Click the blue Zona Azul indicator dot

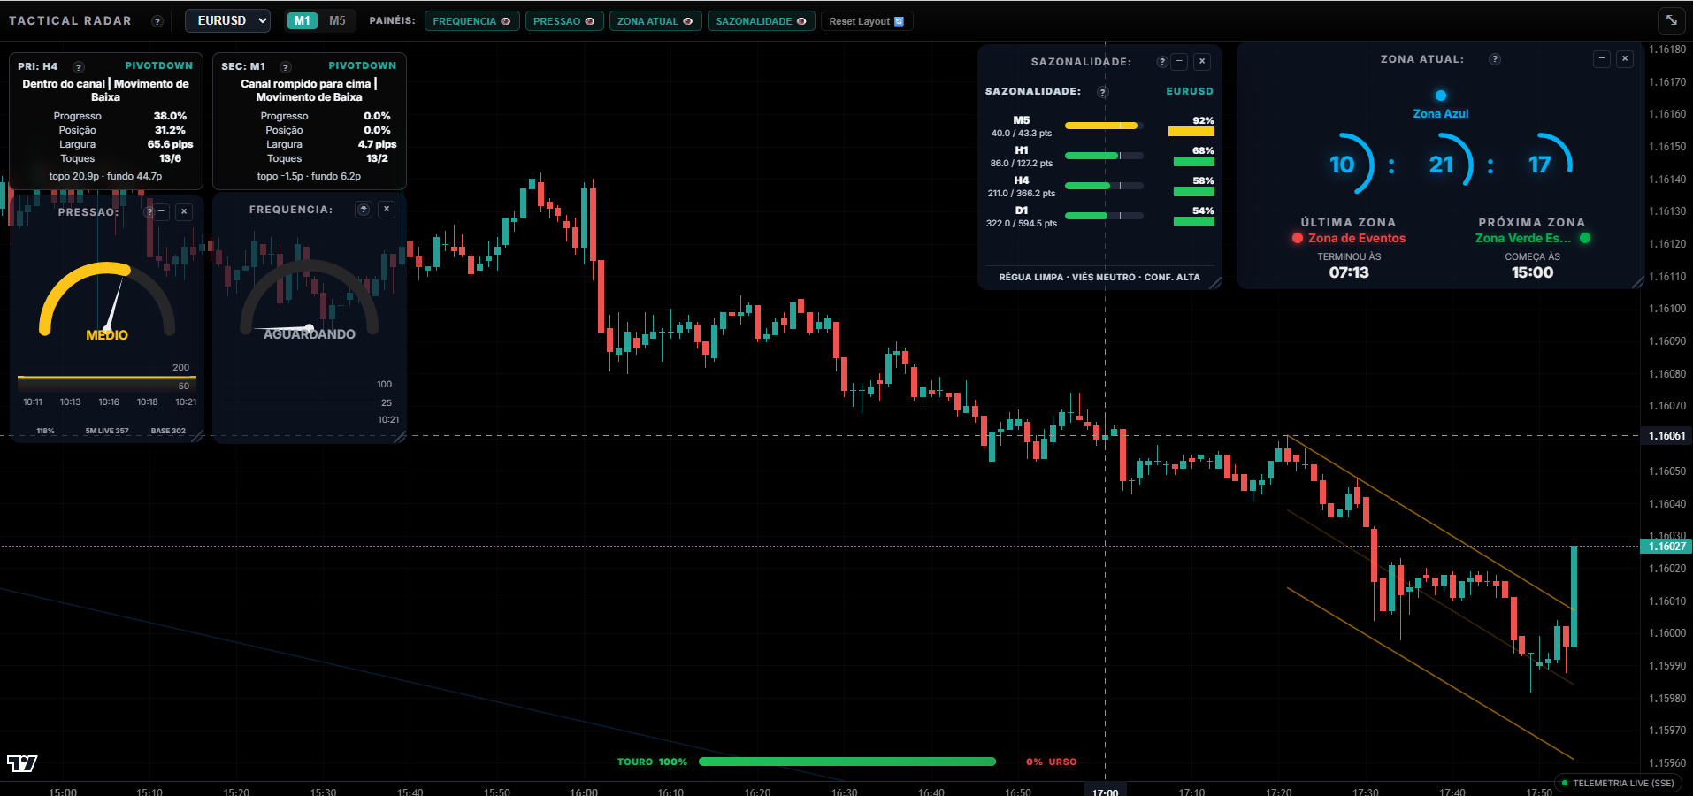1441,96
